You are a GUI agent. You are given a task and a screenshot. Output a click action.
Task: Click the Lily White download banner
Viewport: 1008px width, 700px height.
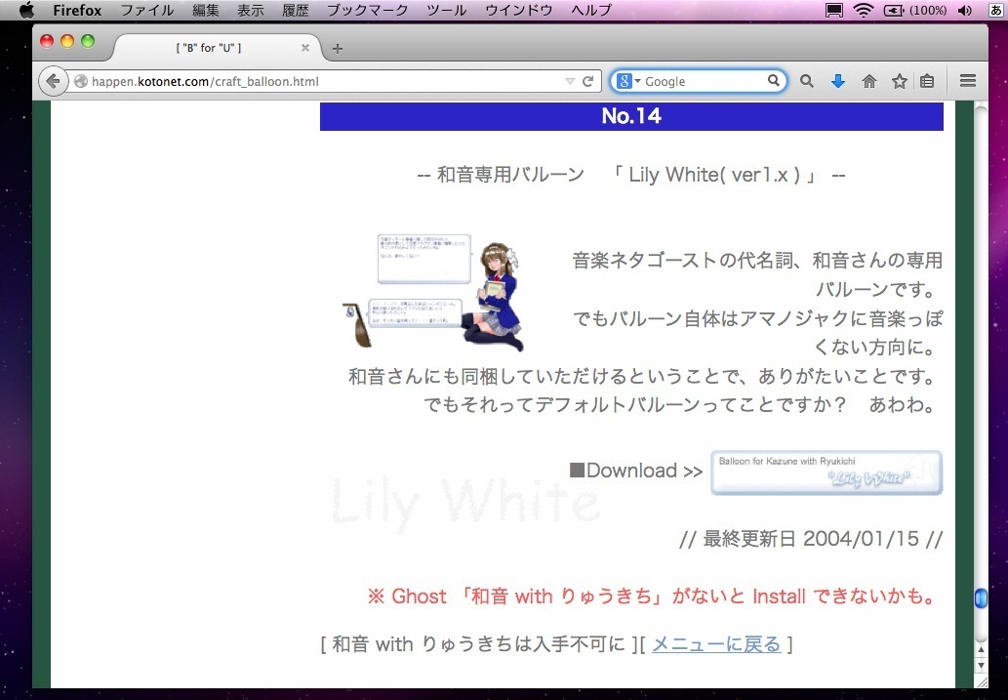pos(827,473)
